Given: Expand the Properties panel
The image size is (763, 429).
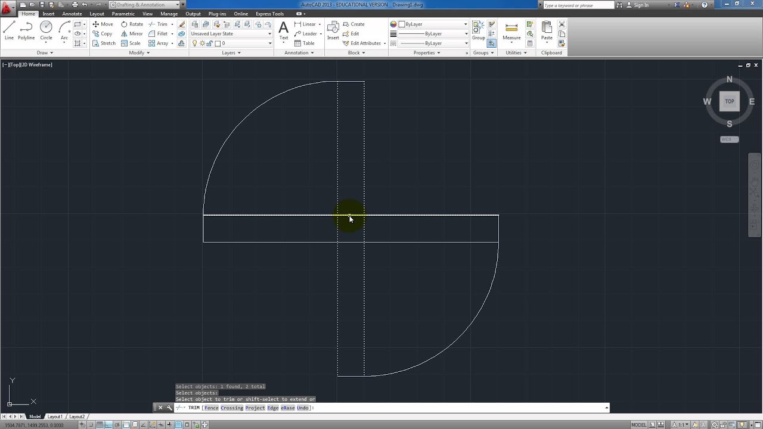Looking at the screenshot, I should pos(427,53).
